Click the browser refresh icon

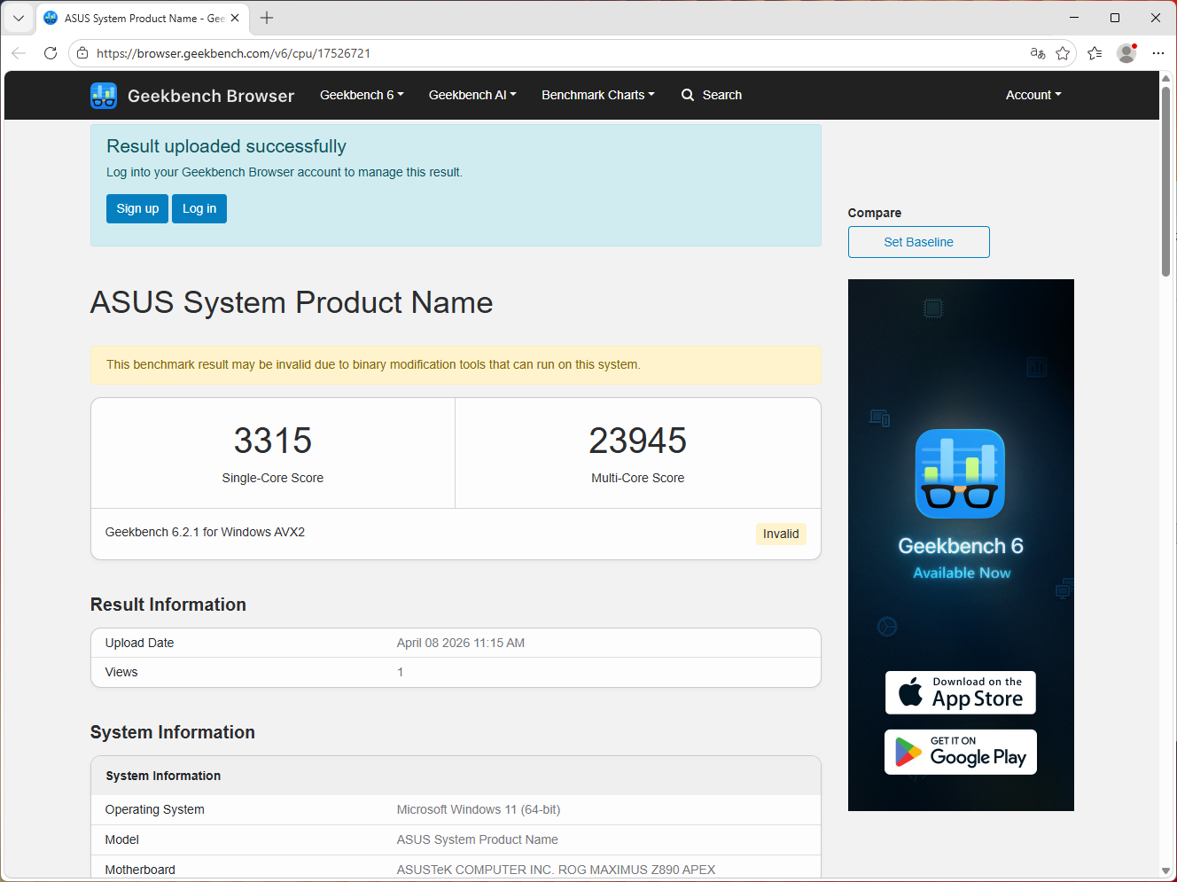51,53
